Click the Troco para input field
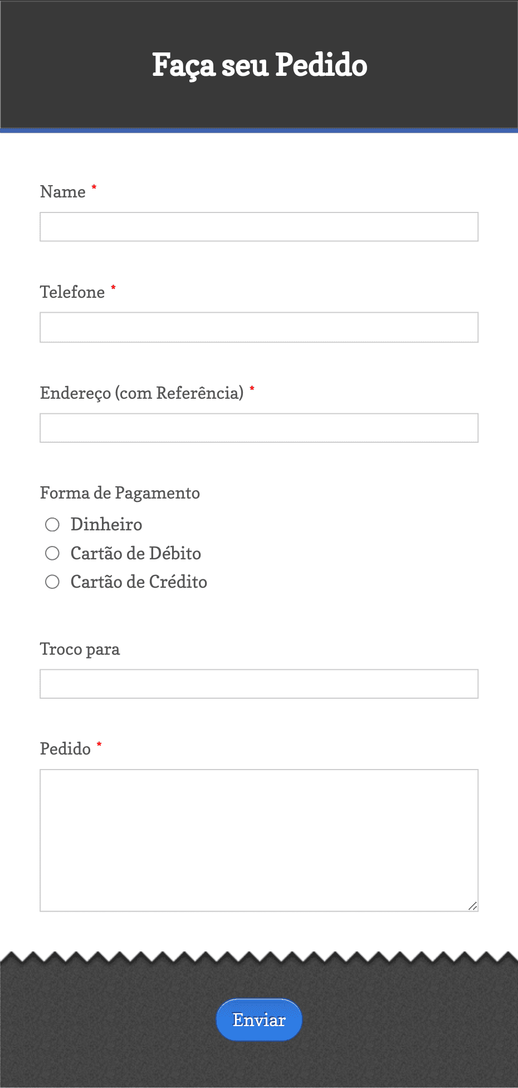The height and width of the screenshot is (1088, 518). (x=259, y=684)
